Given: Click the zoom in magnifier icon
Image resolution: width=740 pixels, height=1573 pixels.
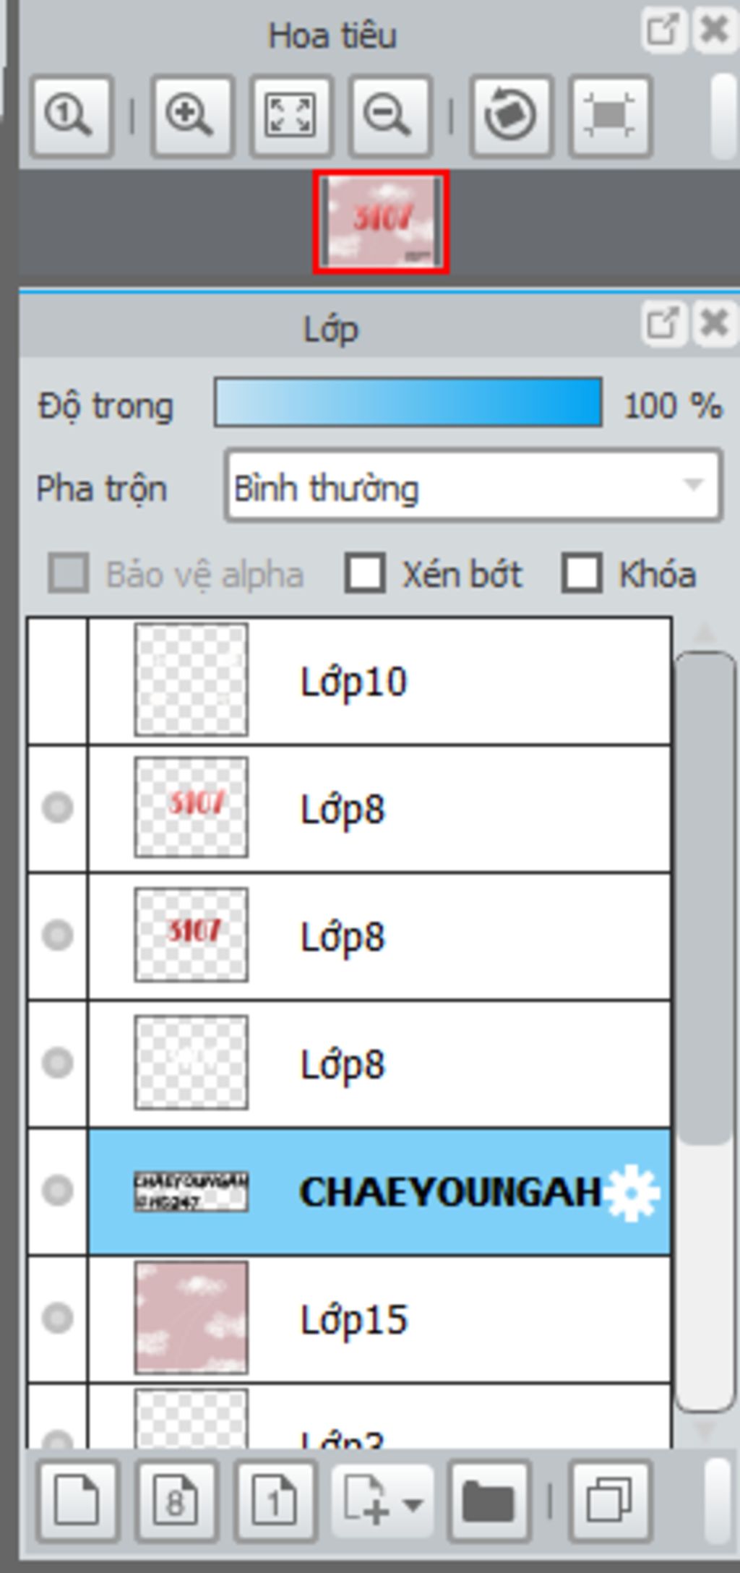Looking at the screenshot, I should tap(192, 116).
